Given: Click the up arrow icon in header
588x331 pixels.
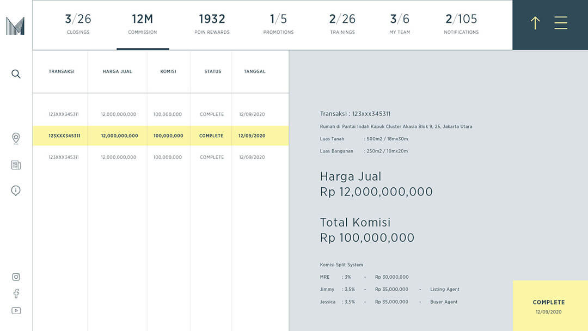Looking at the screenshot, I should pyautogui.click(x=535, y=23).
